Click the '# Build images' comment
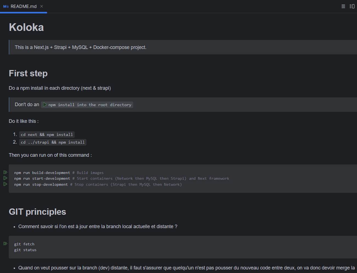357x273 pixels. (x=88, y=173)
